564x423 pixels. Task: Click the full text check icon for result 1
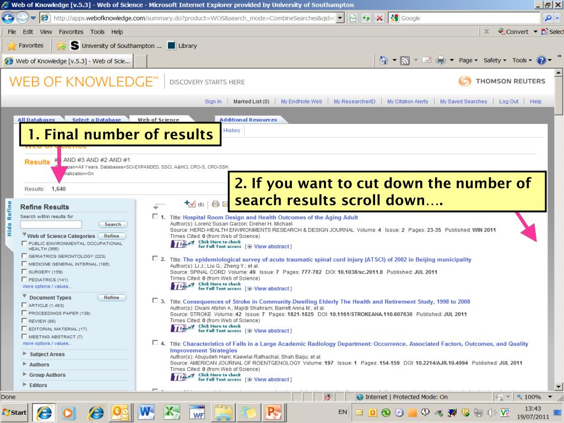click(x=205, y=244)
